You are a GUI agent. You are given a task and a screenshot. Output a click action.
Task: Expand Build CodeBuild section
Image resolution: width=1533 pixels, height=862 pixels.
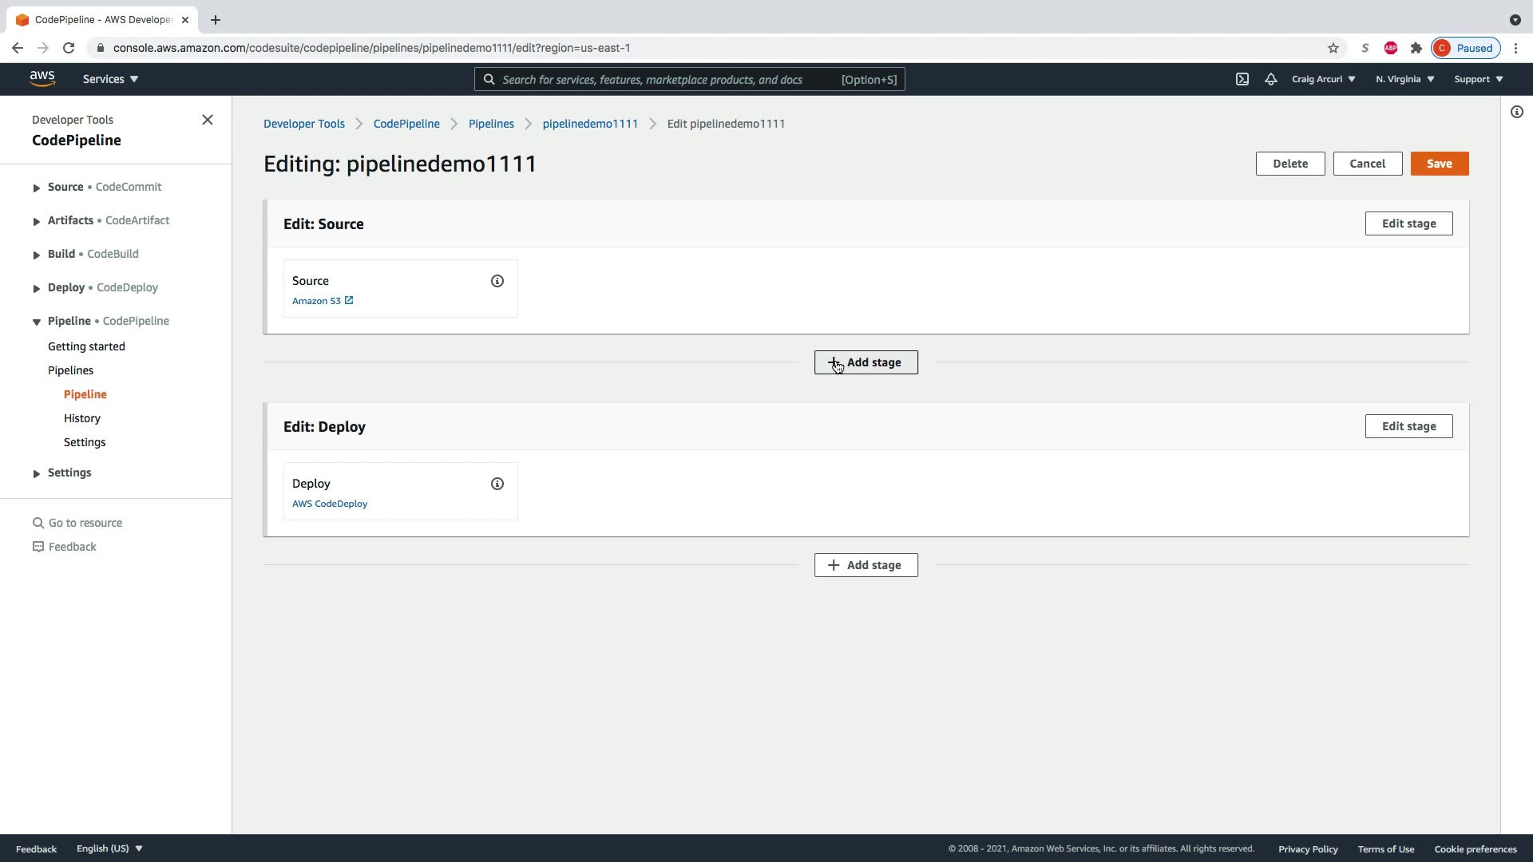tap(37, 255)
